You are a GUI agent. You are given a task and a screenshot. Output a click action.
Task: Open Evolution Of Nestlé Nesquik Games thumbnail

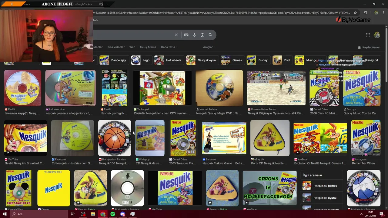320,138
